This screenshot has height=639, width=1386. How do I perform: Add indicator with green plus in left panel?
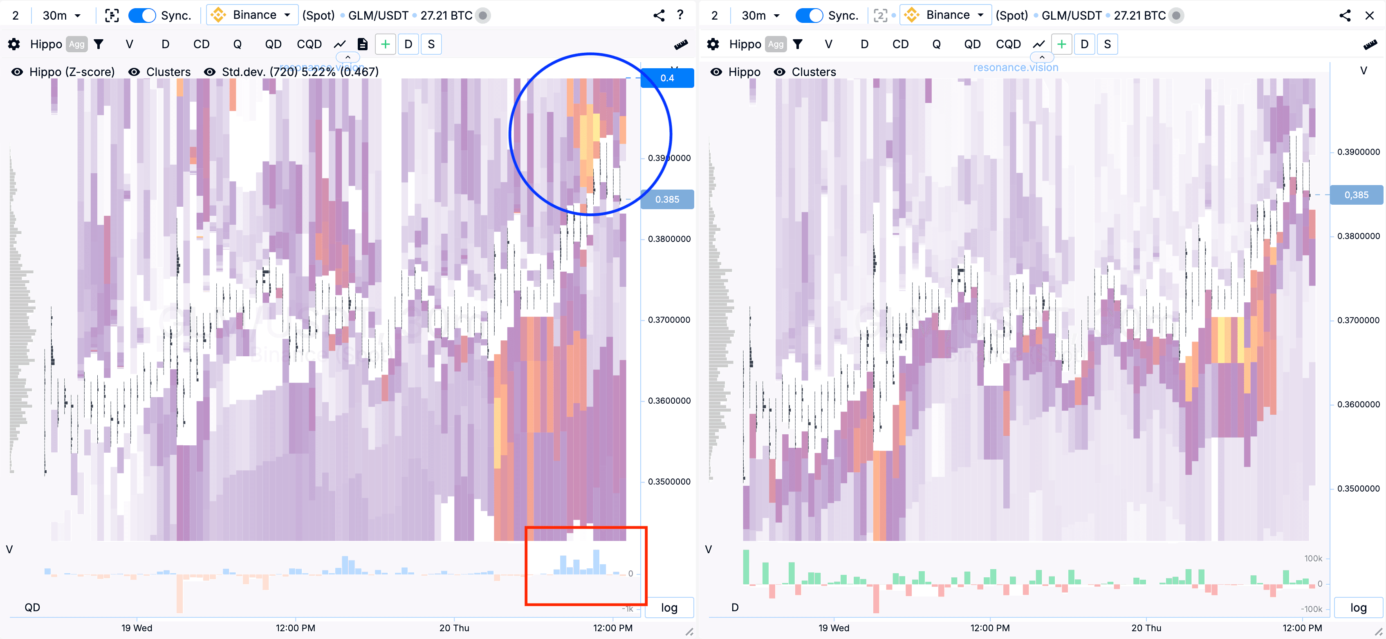[385, 44]
